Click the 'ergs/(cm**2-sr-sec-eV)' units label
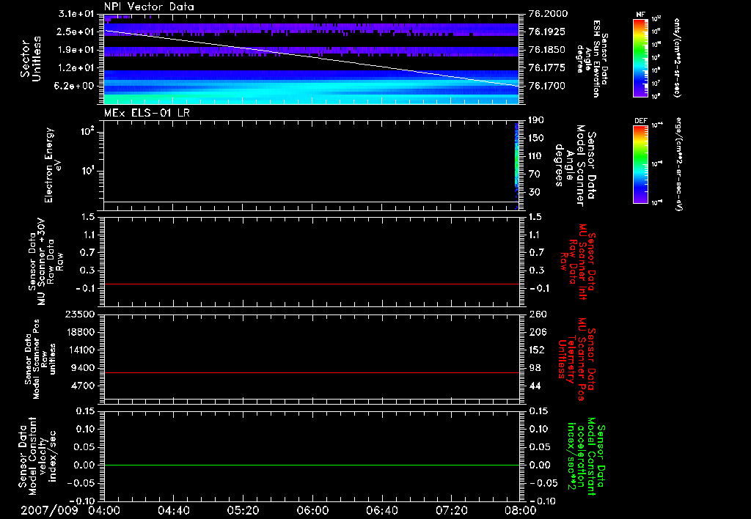This screenshot has width=751, height=519. (x=677, y=164)
